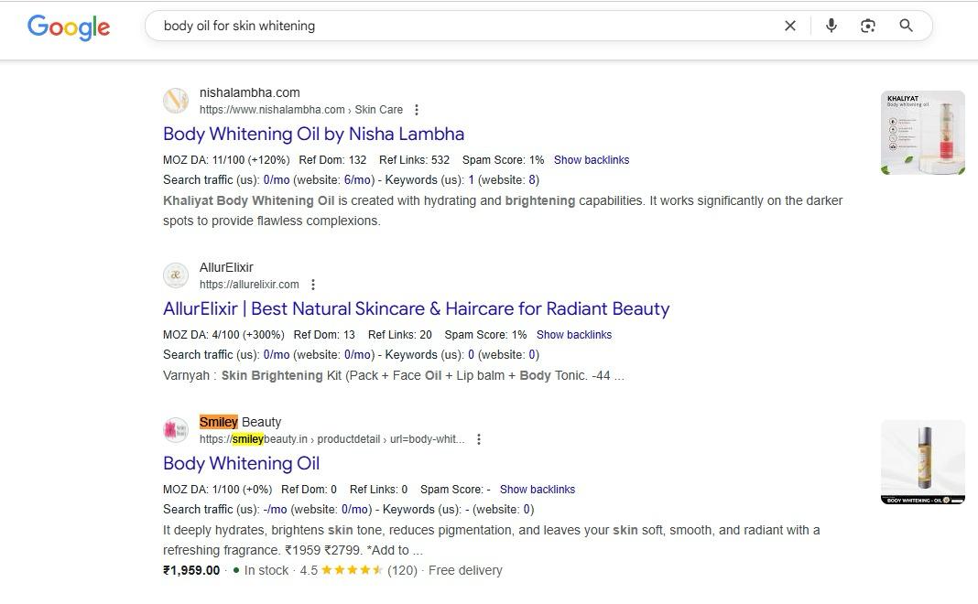This screenshot has height=604, width=978.
Task: Click the 'Khaliyat Body Whitening Oil' snippet text
Action: coord(248,200)
